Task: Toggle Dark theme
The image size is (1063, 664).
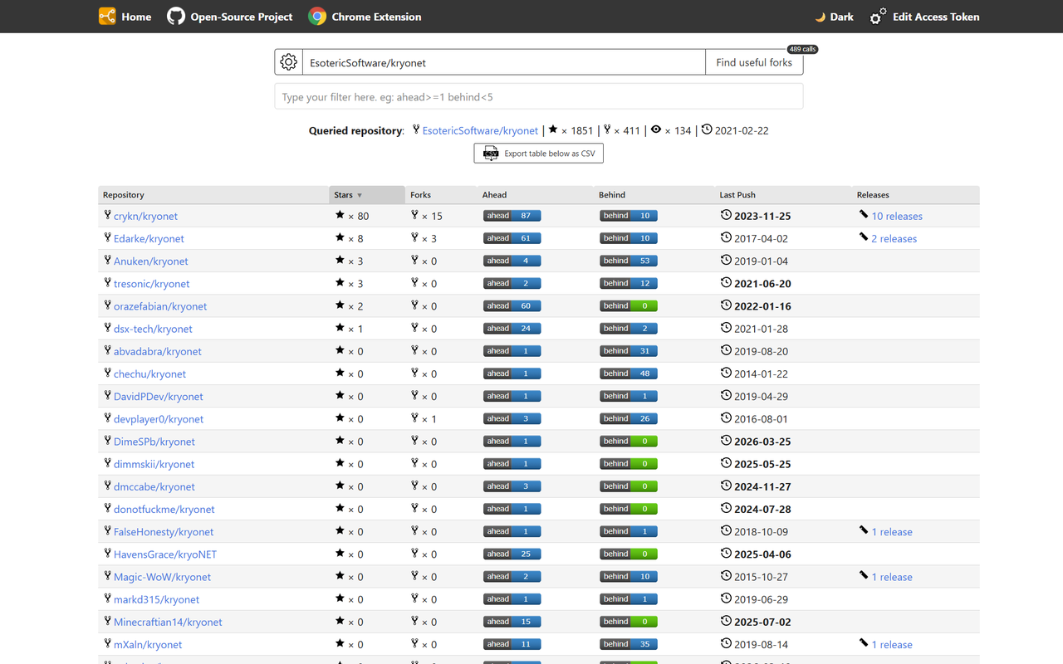Action: [x=834, y=17]
